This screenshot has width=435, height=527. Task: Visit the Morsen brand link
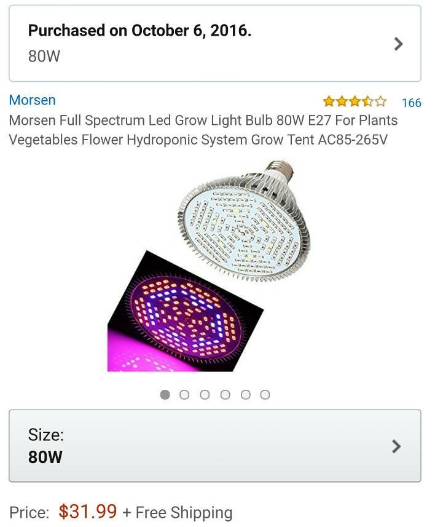[32, 100]
